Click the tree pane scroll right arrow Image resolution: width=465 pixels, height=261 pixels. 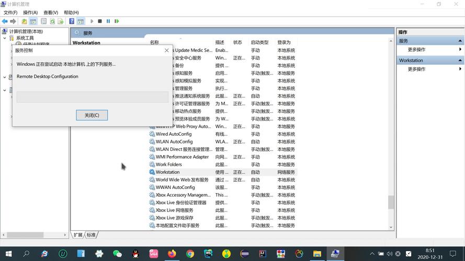(65, 235)
